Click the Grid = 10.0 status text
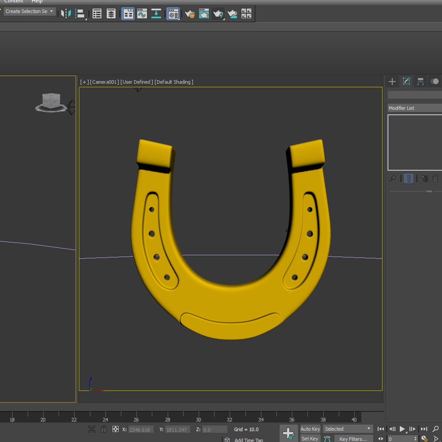Screen dimensions: 442x442 [246, 429]
